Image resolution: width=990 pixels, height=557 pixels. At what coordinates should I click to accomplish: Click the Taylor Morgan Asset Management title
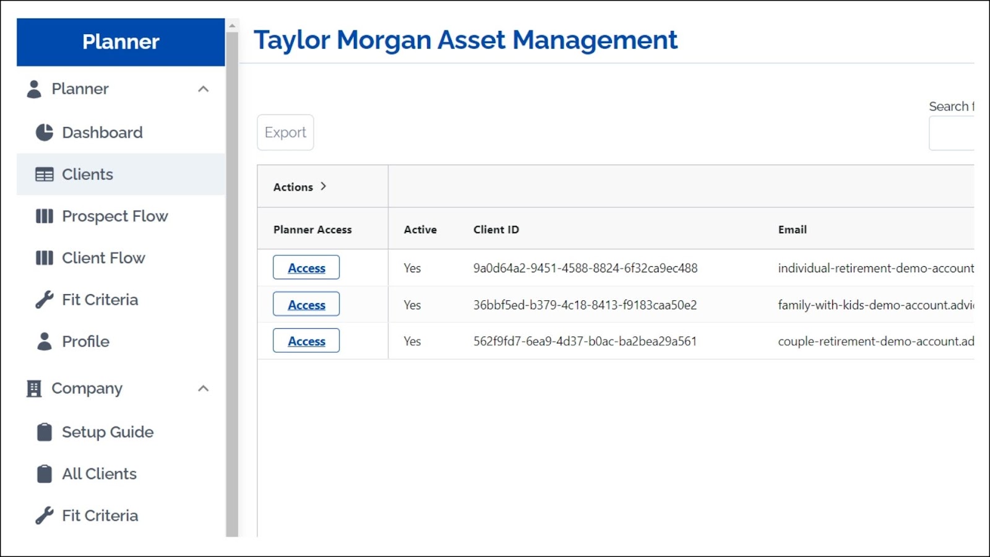[465, 40]
